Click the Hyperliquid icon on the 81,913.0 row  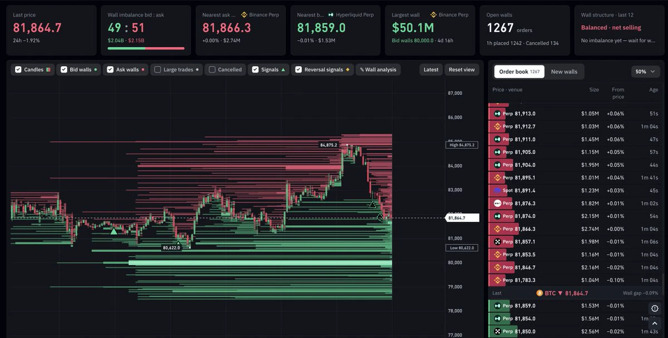(x=498, y=113)
